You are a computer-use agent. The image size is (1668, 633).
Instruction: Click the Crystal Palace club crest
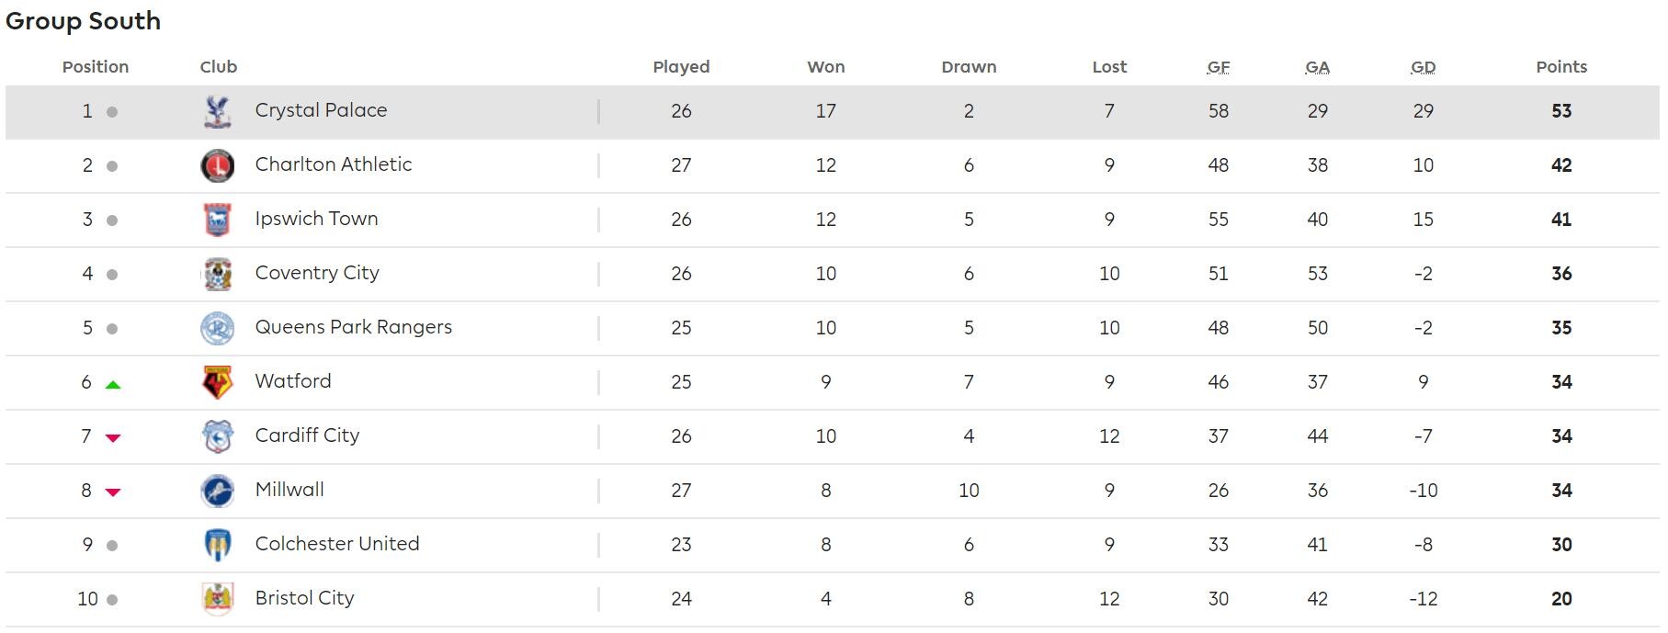(x=217, y=111)
